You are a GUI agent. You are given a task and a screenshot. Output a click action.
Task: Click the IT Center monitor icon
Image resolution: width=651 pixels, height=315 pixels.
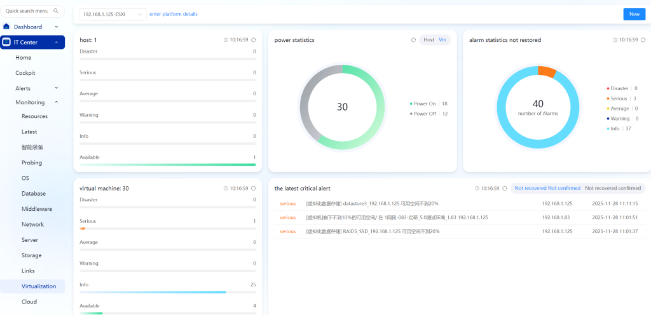point(6,43)
